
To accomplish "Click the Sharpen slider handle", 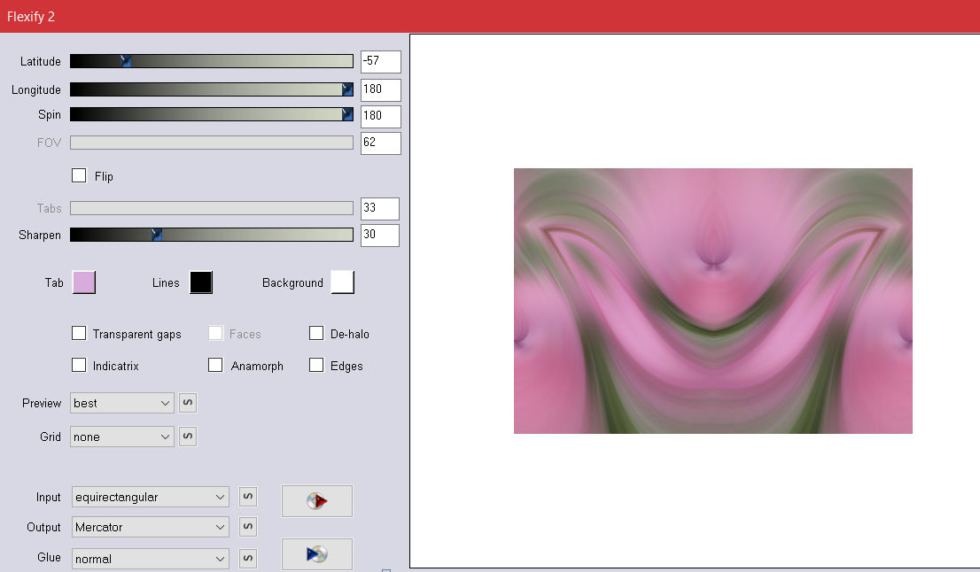I will pyautogui.click(x=156, y=235).
